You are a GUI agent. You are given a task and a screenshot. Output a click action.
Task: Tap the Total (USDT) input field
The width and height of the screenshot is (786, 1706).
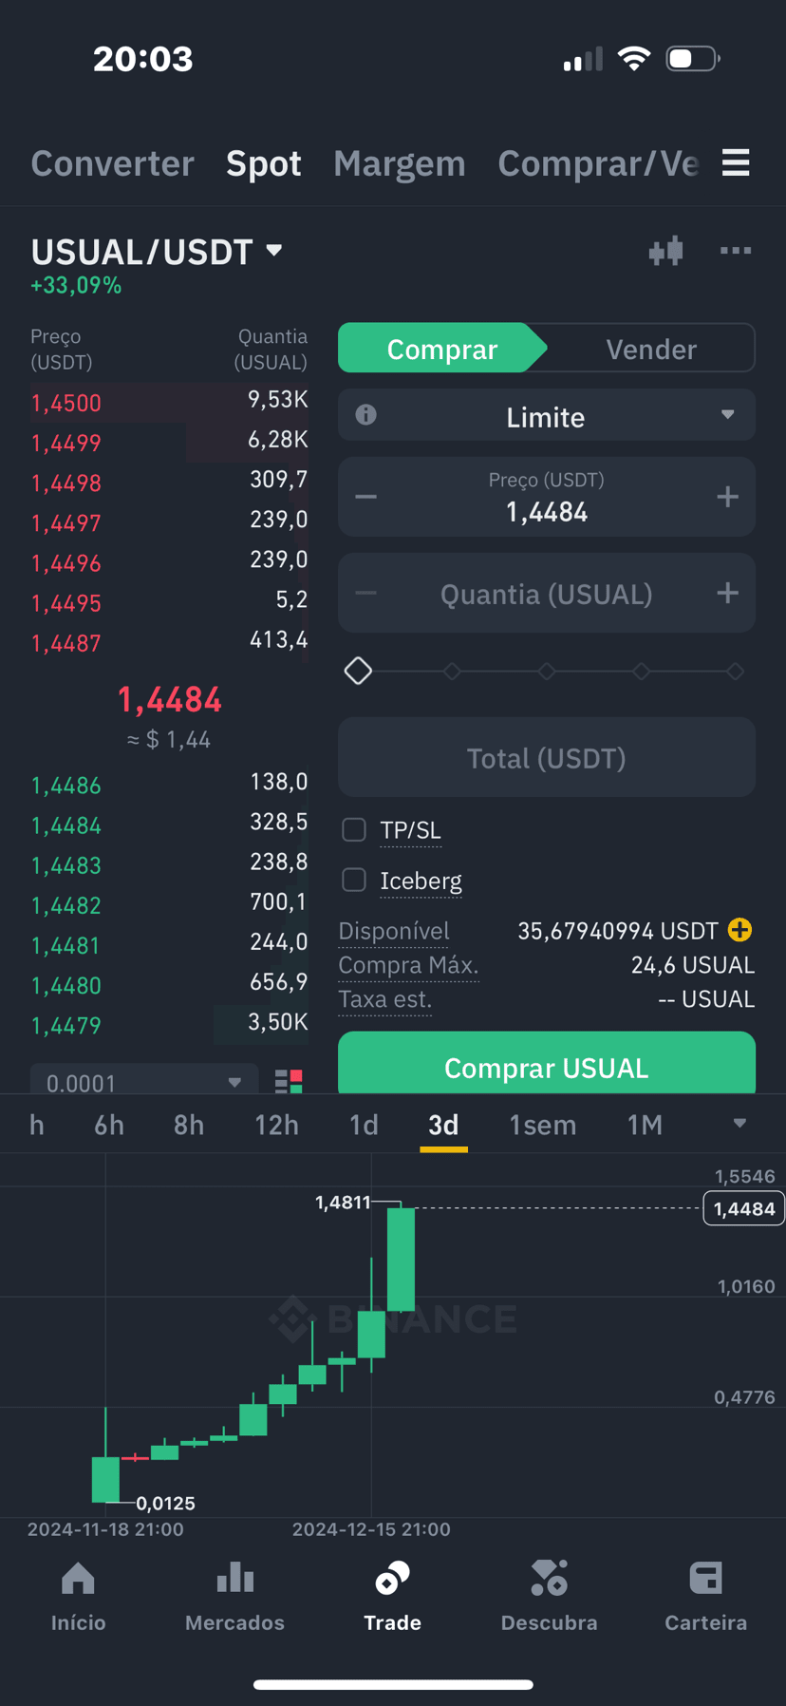547,757
